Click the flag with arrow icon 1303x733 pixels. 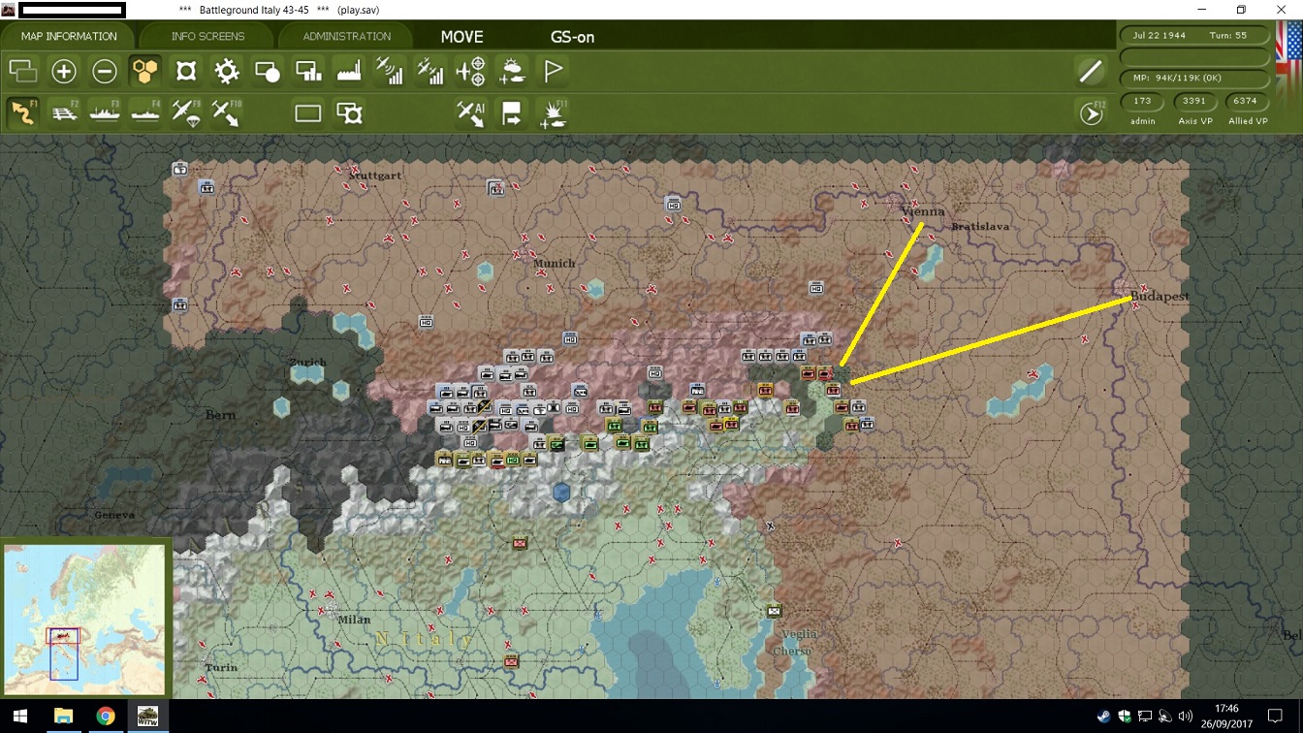click(x=512, y=113)
